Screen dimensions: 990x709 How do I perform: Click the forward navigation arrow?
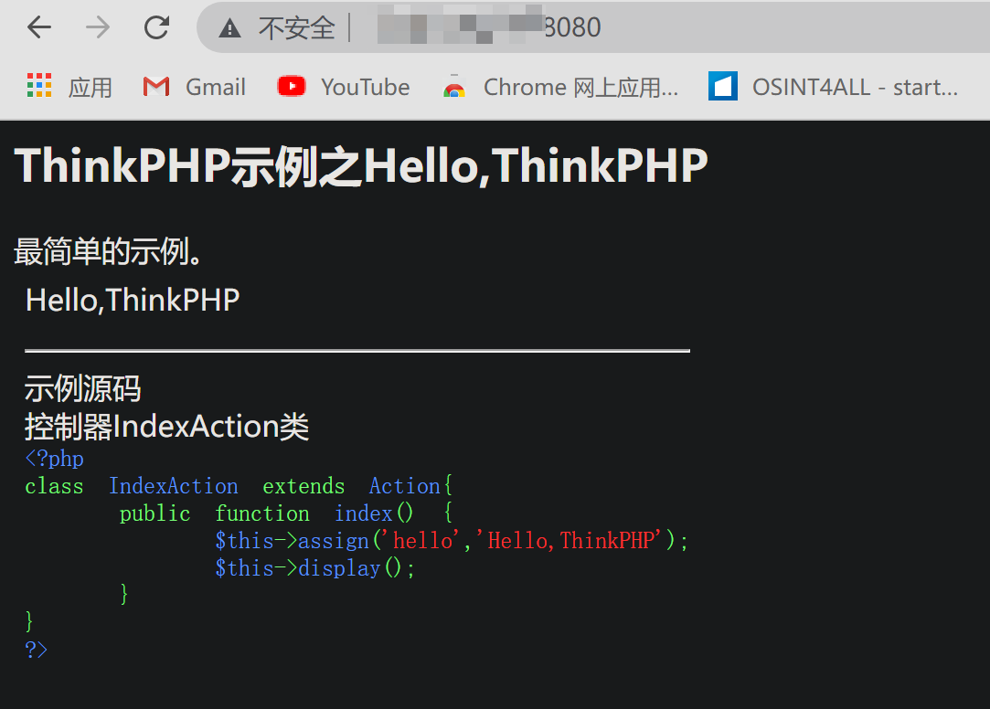[98, 27]
